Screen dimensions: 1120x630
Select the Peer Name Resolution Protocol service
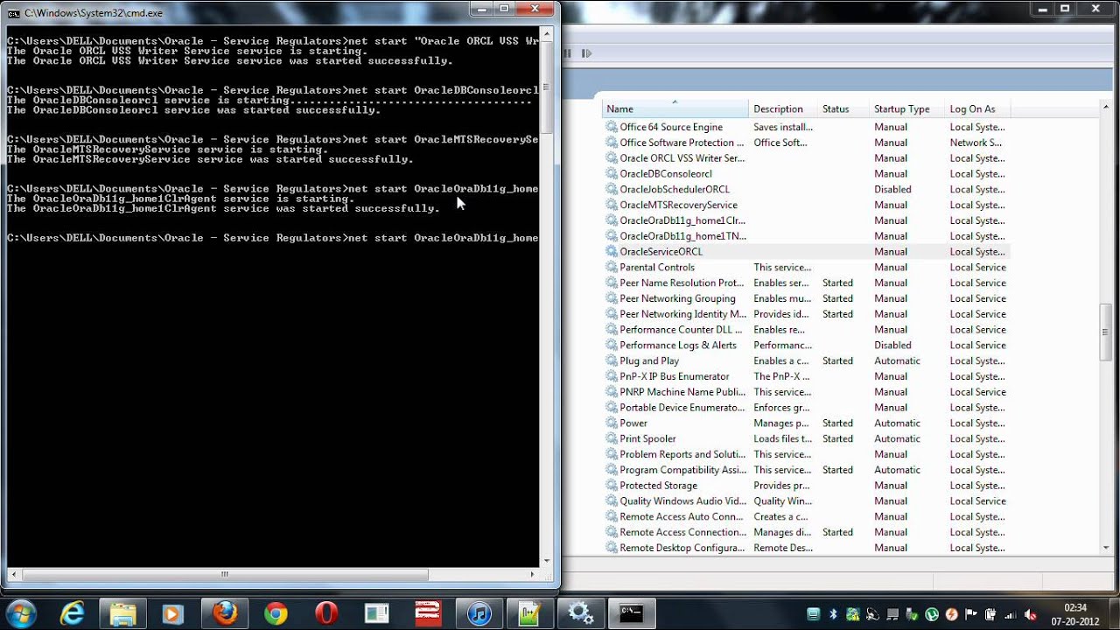coord(806,283)
